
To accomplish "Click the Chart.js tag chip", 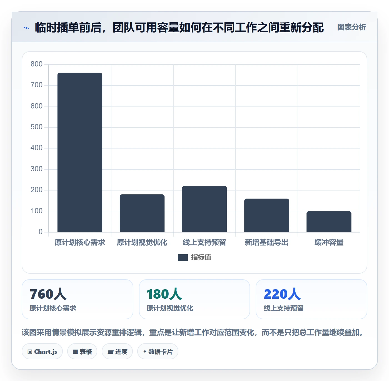I will point(42,352).
